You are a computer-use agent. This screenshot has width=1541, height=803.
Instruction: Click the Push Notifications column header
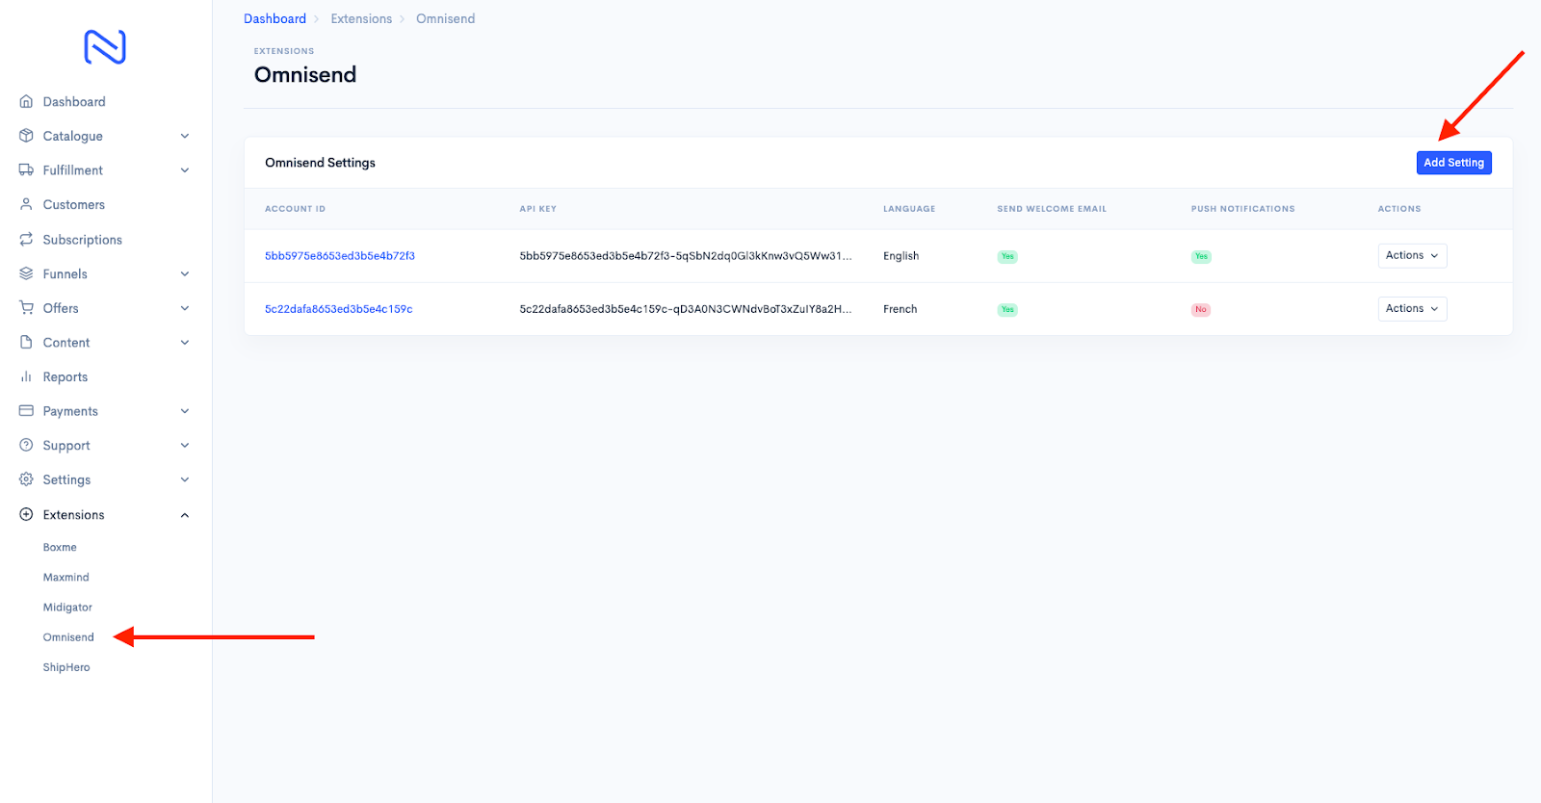[1243, 209]
